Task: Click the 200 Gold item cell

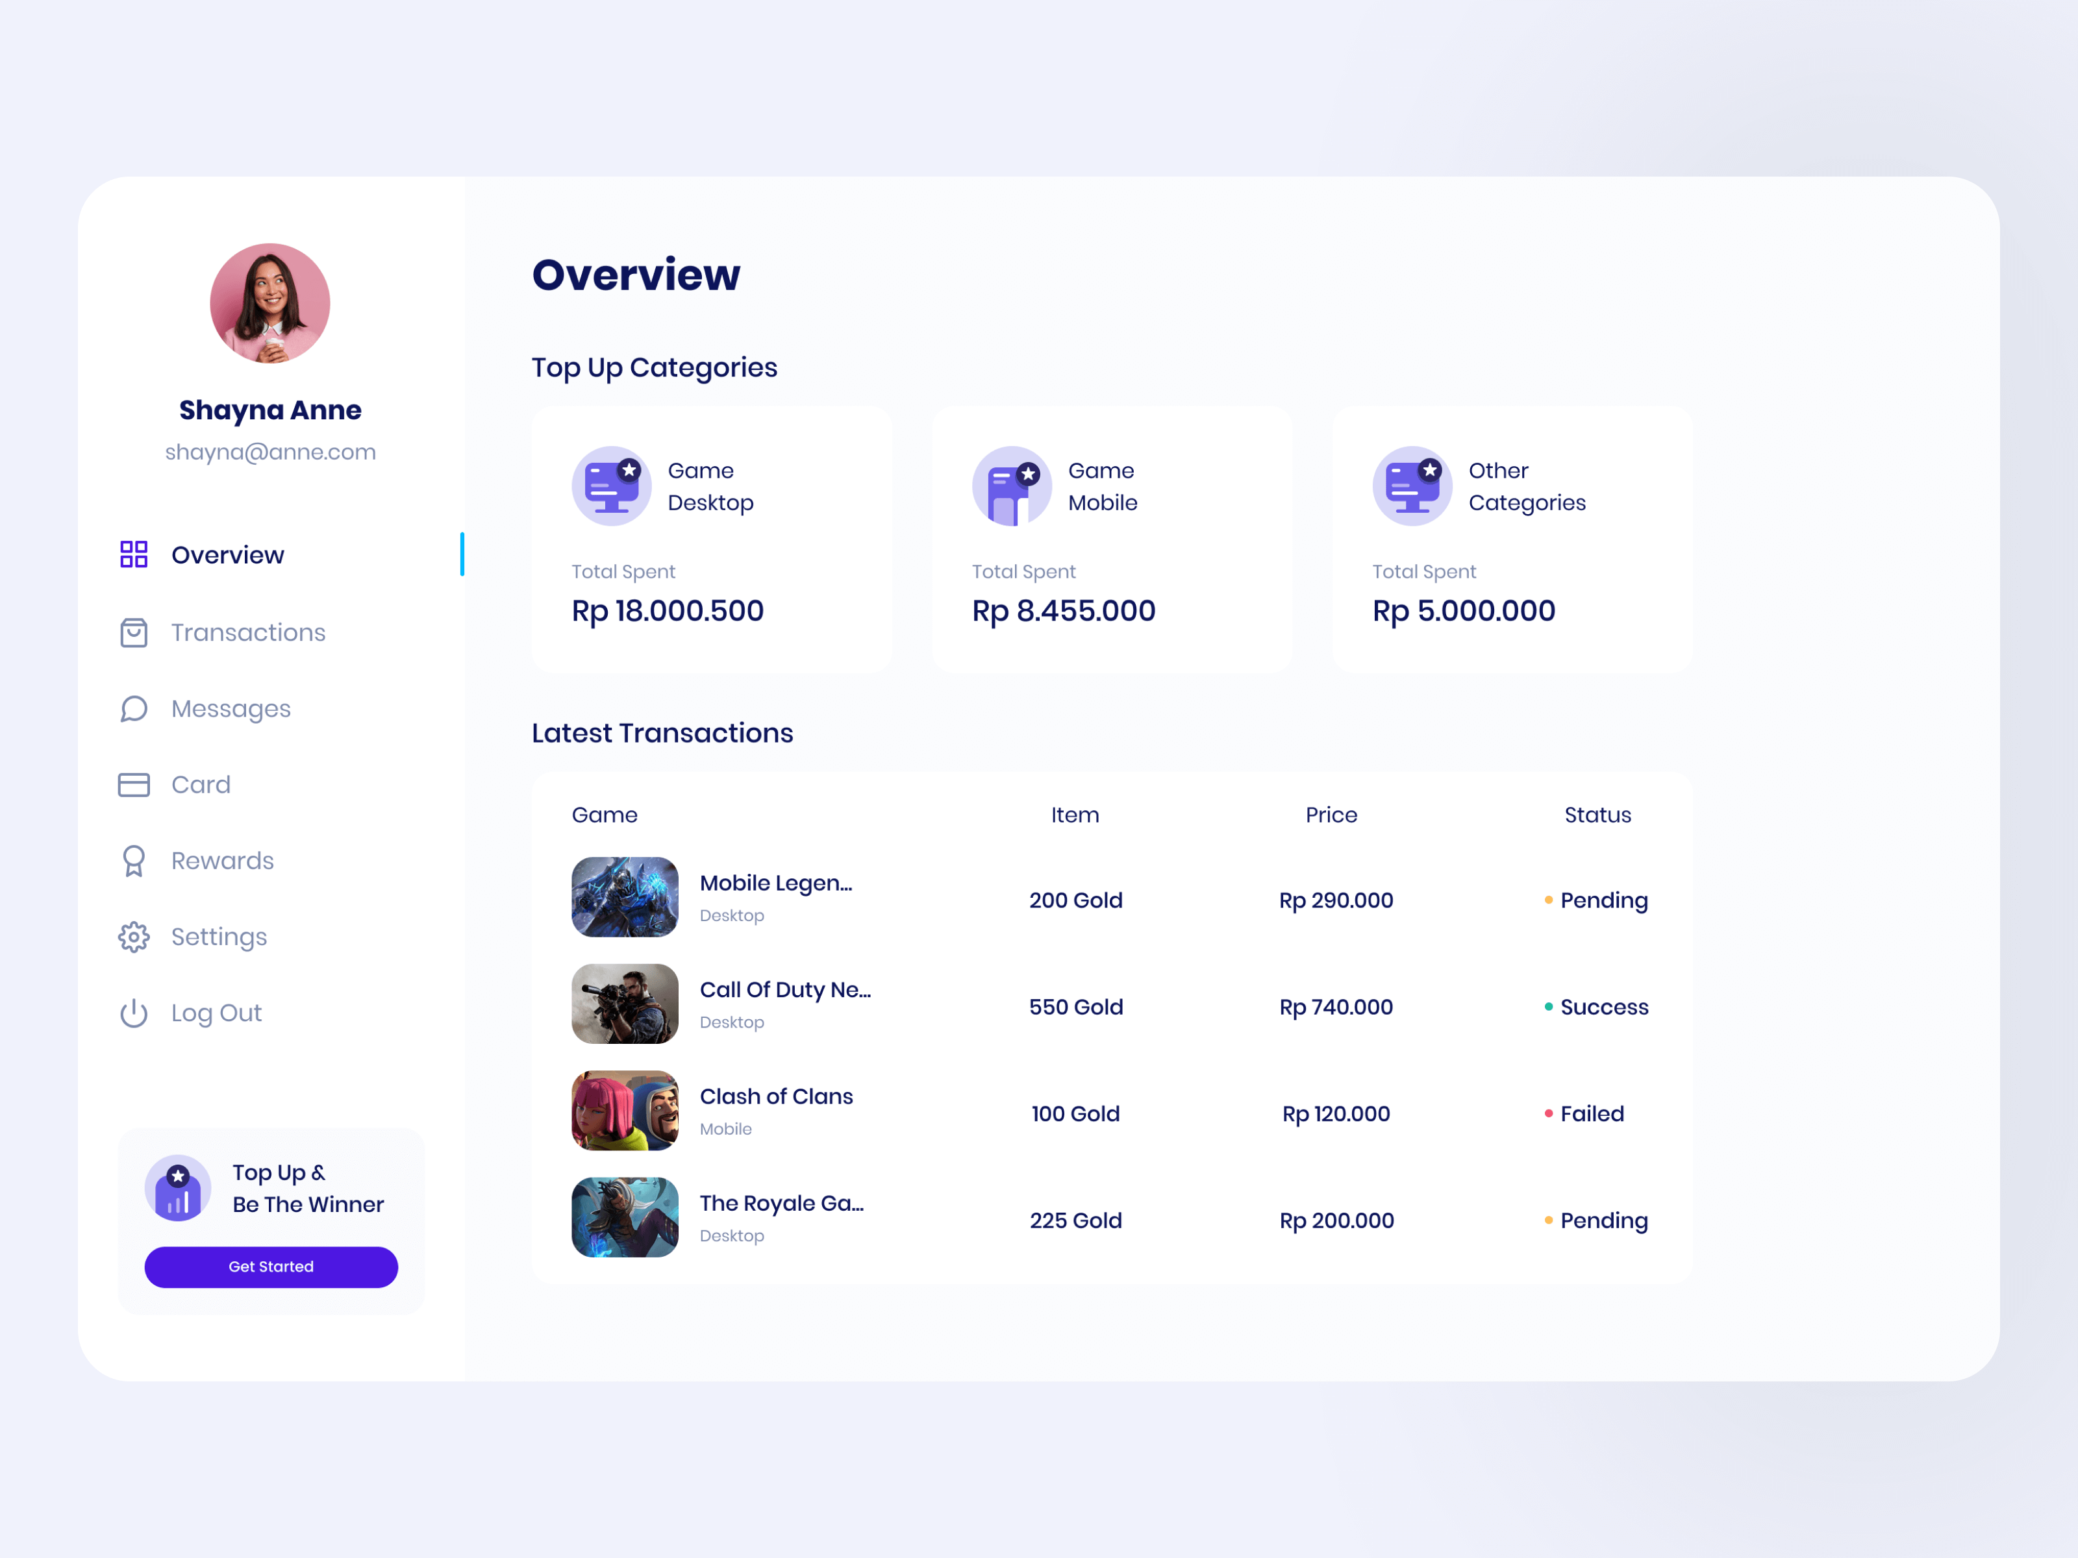Action: point(1075,900)
